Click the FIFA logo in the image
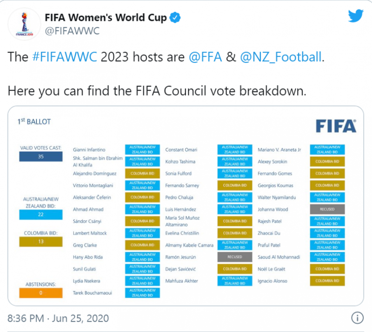Viewport: 372px width, 332px height. [x=336, y=126]
